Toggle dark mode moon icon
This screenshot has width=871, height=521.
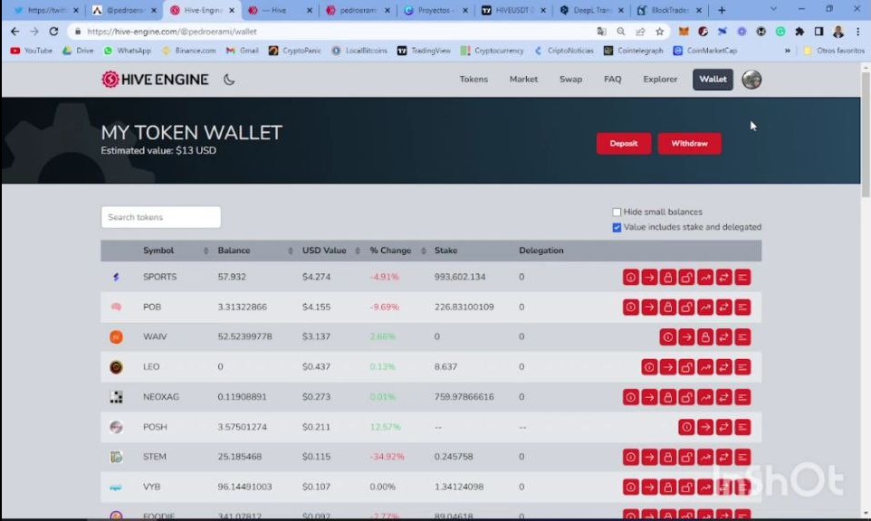click(x=229, y=80)
